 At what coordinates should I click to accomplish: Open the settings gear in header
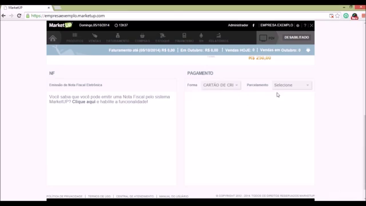pos(297,25)
